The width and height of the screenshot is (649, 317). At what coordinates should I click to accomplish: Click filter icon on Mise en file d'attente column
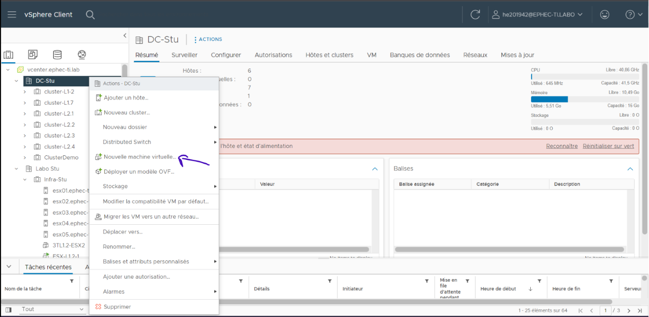pyautogui.click(x=467, y=281)
